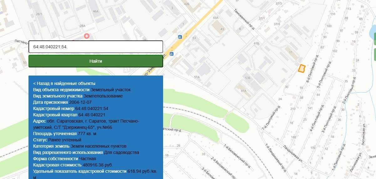Go back via Назад в найденные объекты
This screenshot has height=179, width=376.
point(64,83)
